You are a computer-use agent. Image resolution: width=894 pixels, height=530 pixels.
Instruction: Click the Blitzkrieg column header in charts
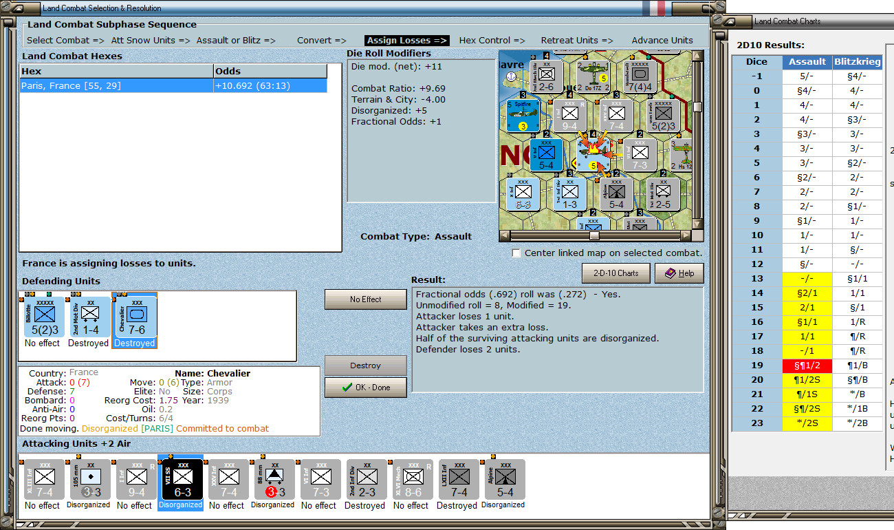pos(857,61)
